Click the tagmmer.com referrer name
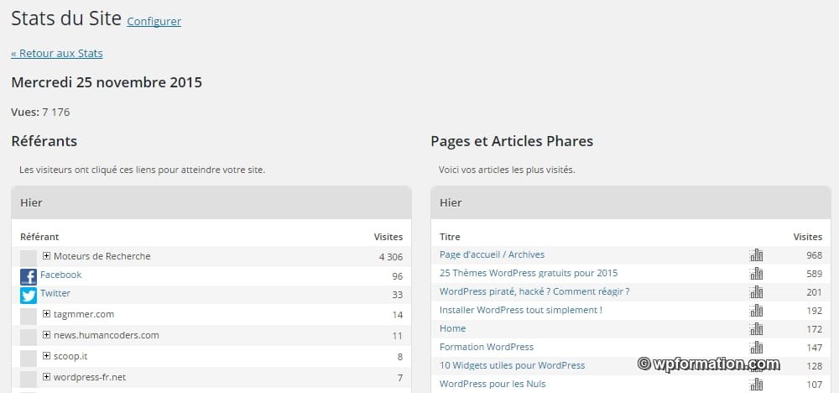 pyautogui.click(x=84, y=314)
